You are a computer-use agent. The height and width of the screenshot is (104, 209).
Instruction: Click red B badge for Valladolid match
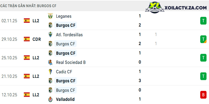[203, 95]
